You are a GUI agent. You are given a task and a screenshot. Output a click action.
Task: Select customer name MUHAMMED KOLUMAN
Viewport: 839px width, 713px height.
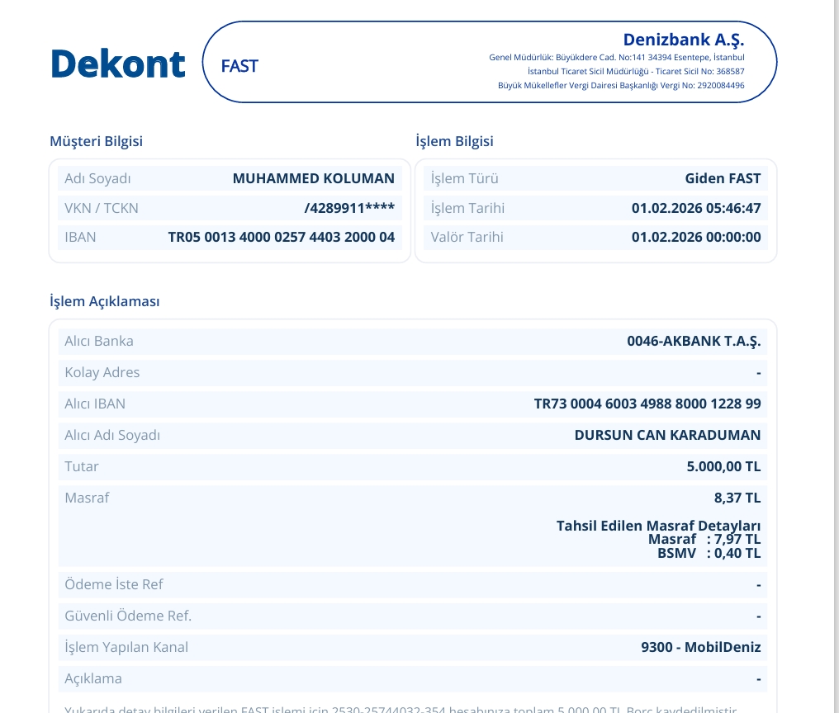click(314, 178)
